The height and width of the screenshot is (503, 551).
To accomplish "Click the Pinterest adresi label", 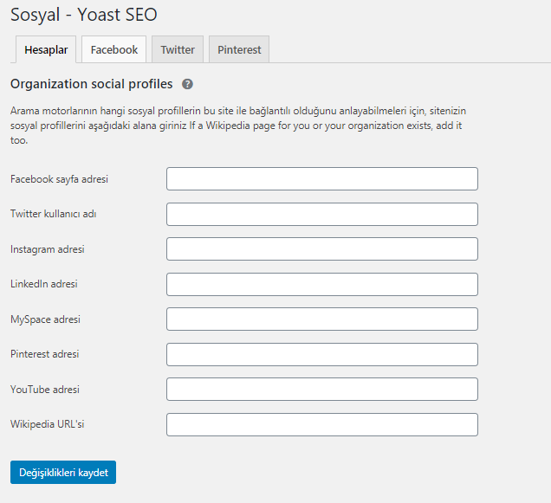I will point(45,354).
